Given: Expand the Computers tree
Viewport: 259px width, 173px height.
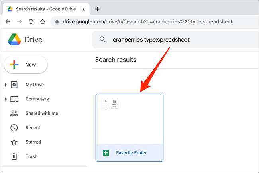Looking at the screenshot, I should 6,99.
